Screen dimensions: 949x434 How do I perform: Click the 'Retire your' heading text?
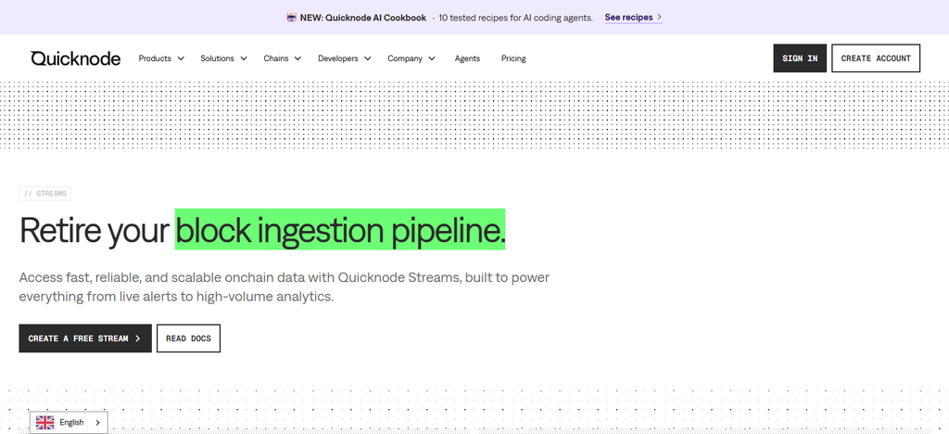(95, 231)
